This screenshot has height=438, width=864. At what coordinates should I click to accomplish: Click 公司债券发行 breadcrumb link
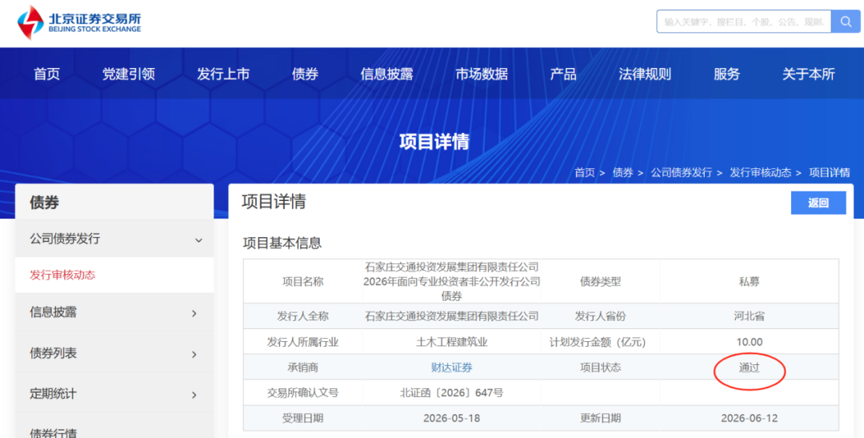tap(681, 173)
